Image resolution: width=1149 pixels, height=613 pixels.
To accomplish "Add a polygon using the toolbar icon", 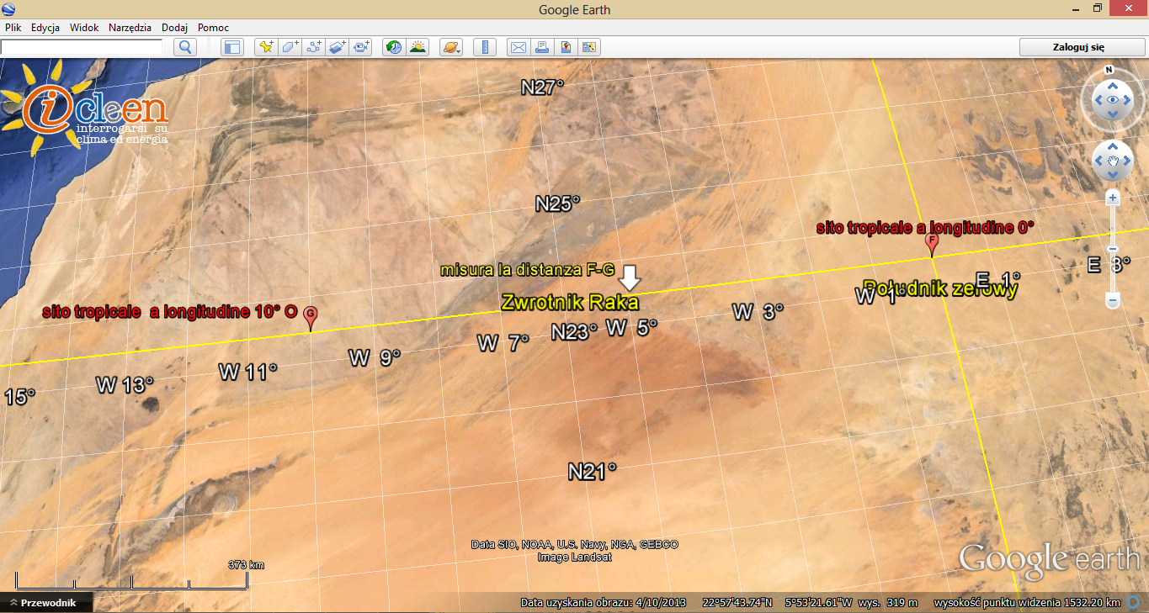I will point(290,47).
